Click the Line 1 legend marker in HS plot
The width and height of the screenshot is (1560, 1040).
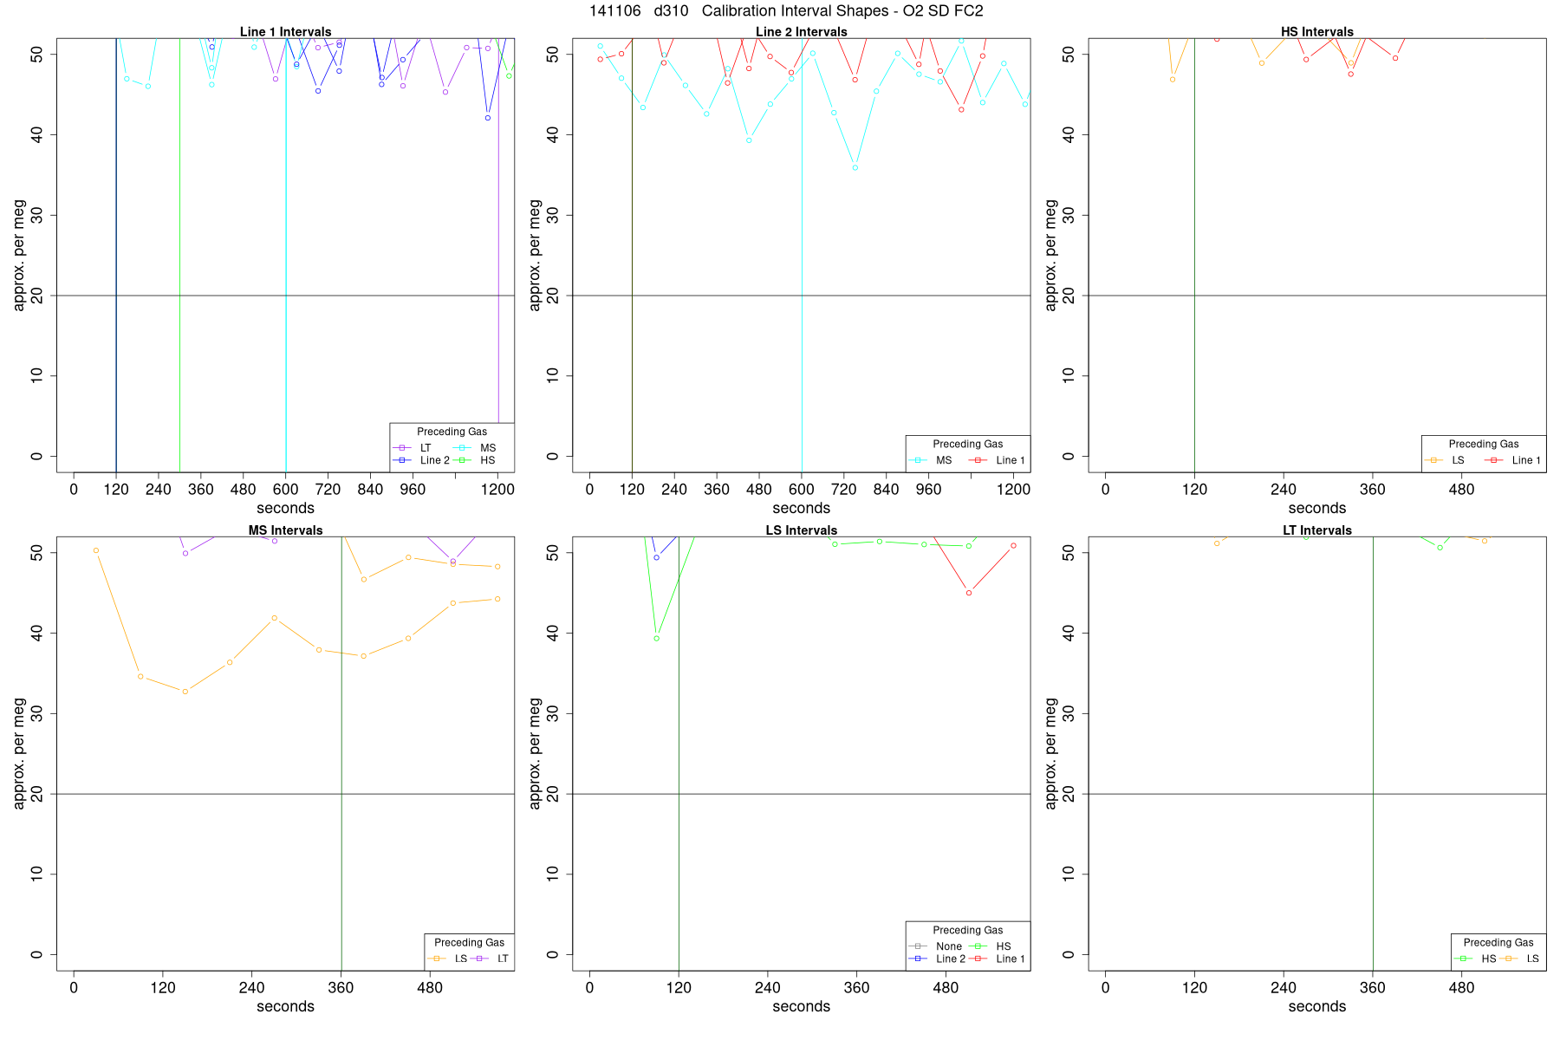pyautogui.click(x=1494, y=460)
